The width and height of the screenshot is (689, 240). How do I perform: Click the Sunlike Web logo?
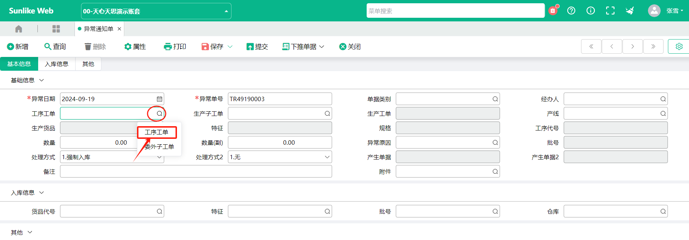click(x=31, y=11)
